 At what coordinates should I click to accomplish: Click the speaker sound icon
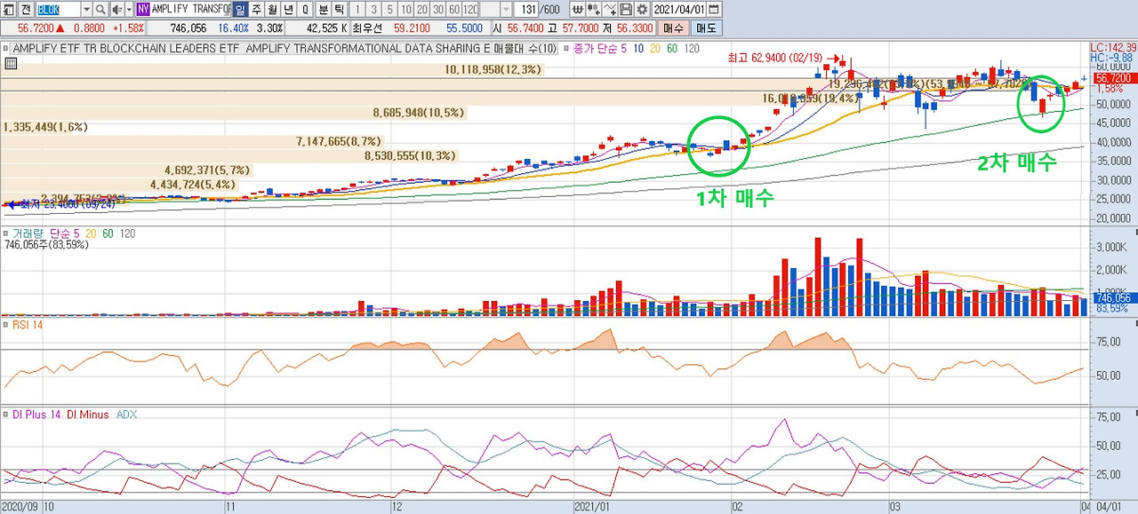tap(116, 9)
